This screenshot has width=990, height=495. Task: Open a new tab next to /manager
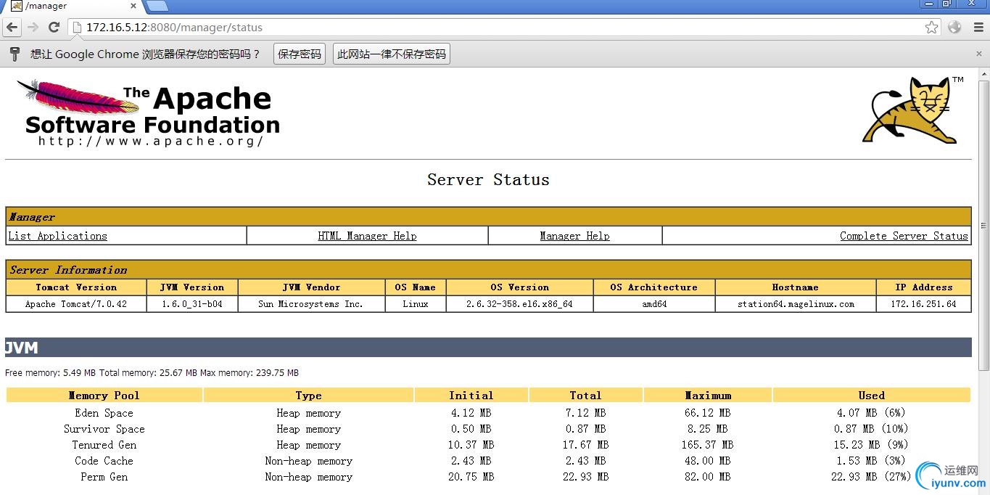pyautogui.click(x=157, y=6)
